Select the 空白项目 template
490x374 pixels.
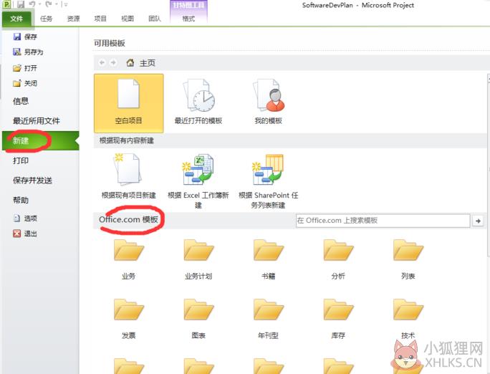click(128, 103)
